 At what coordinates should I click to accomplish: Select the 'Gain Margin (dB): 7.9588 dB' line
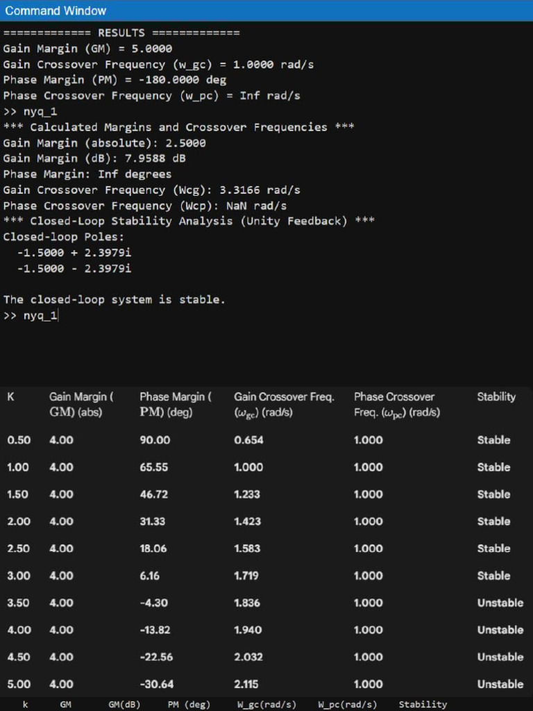(94, 158)
